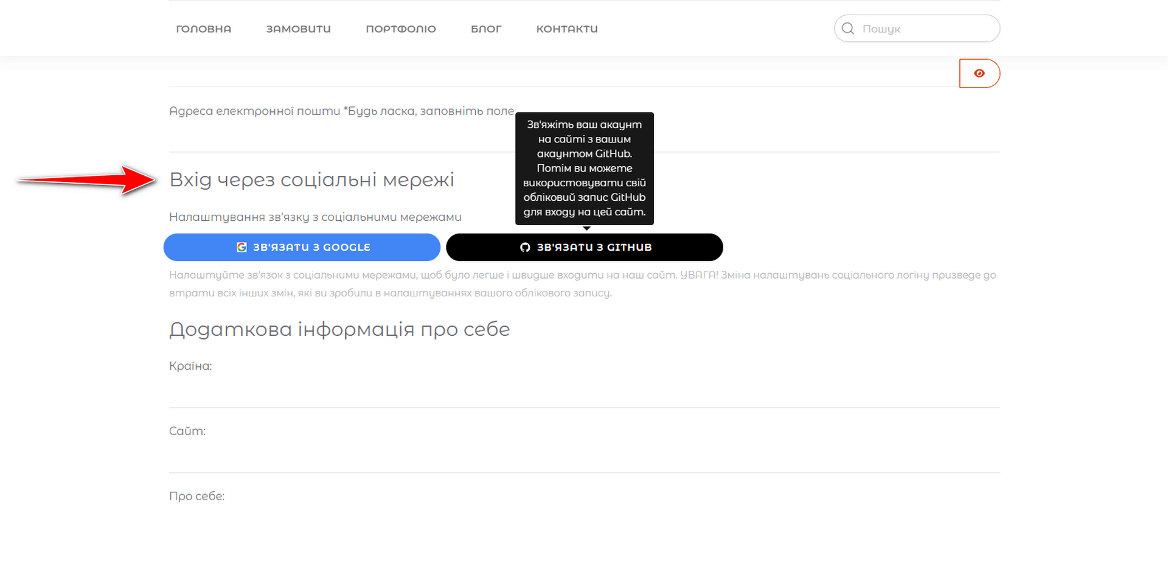Open the Контакти menu item
Screen dimensions: 1168x586
[x=567, y=29]
